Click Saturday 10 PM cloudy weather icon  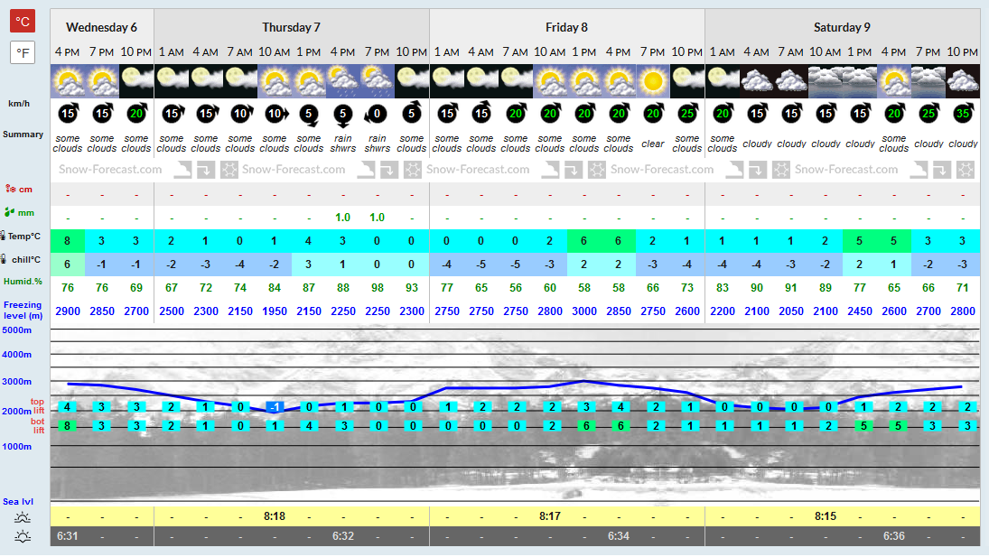[963, 81]
